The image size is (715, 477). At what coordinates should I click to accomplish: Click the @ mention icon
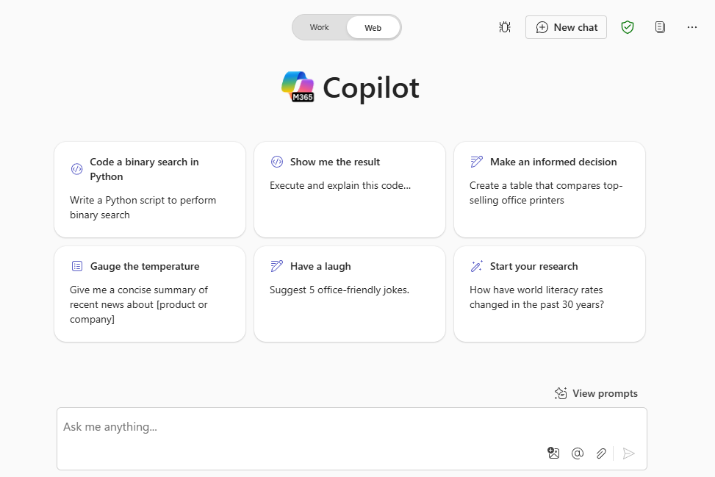coord(578,453)
